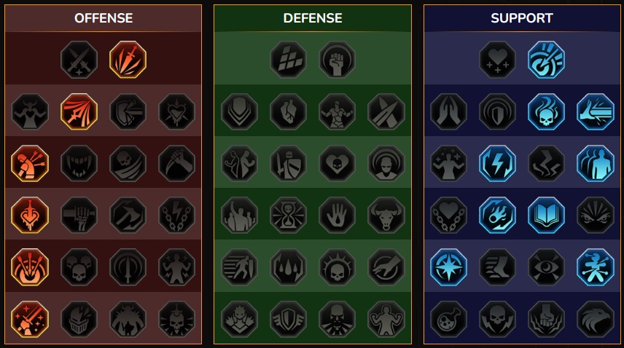Select the praying hands support mastery
The height and width of the screenshot is (348, 624).
pos(448,111)
